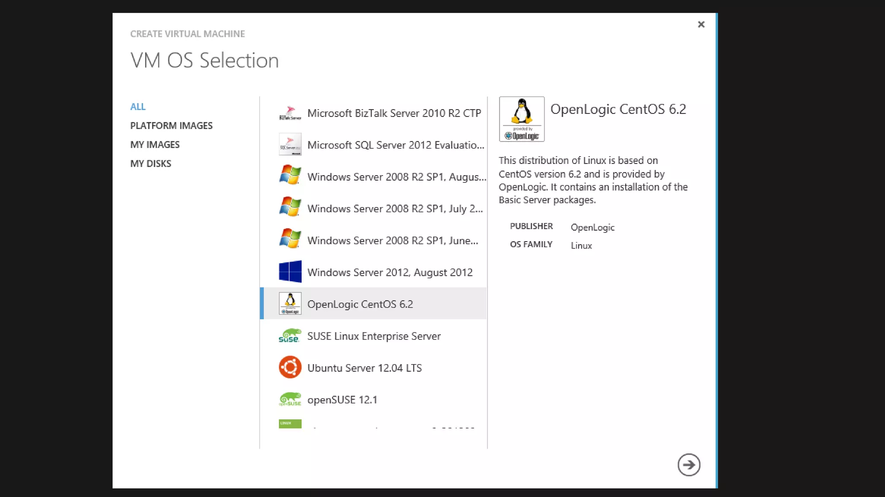The height and width of the screenshot is (497, 885).
Task: Pick SUSE Linux Enterprise Server entry
Action: (x=374, y=336)
